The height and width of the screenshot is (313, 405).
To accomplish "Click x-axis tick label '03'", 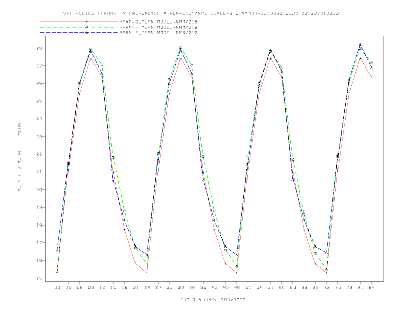I will pyautogui.click(x=68, y=287).
